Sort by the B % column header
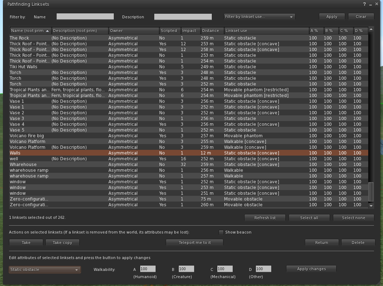This screenshot has width=383, height=286. point(331,31)
